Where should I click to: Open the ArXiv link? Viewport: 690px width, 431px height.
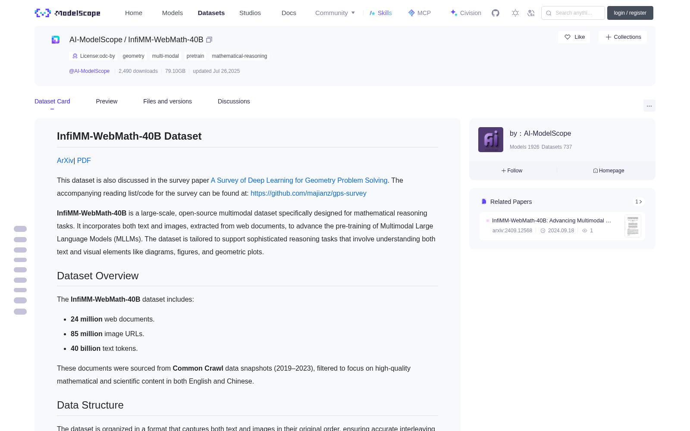[65, 160]
